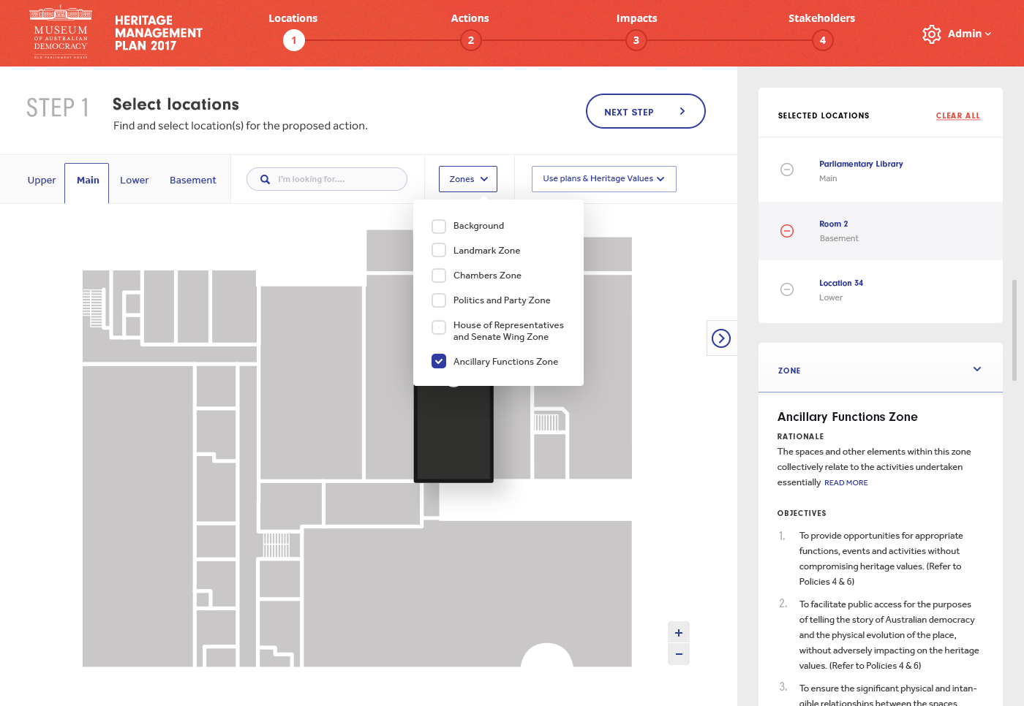Viewport: 1024px width, 706px height.
Task: Collapse the ZONE panel
Action: click(977, 369)
